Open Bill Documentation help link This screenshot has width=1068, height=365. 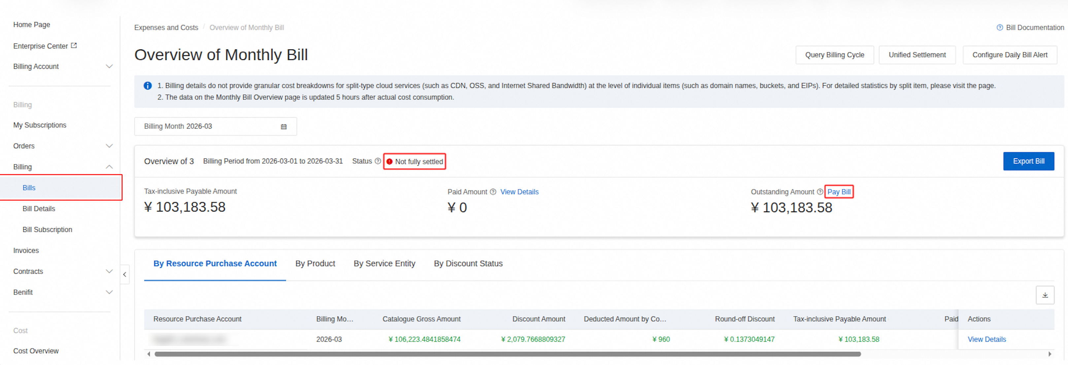[x=1030, y=28]
